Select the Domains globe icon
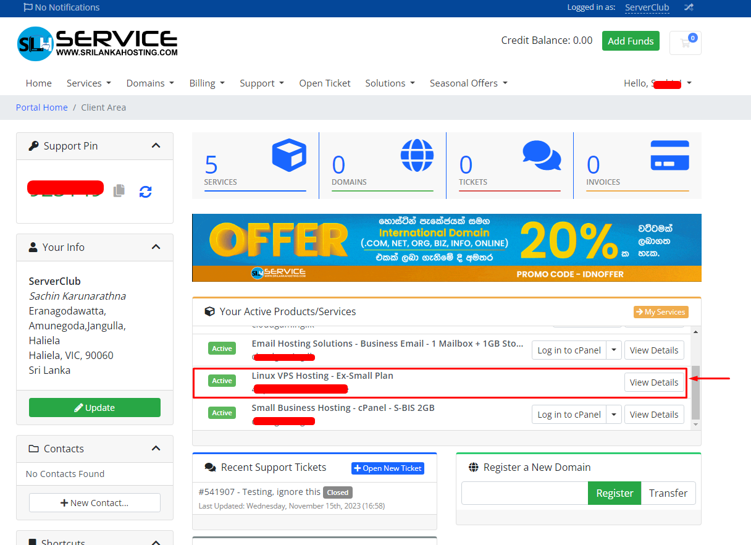The width and height of the screenshot is (751, 545). coord(417,156)
